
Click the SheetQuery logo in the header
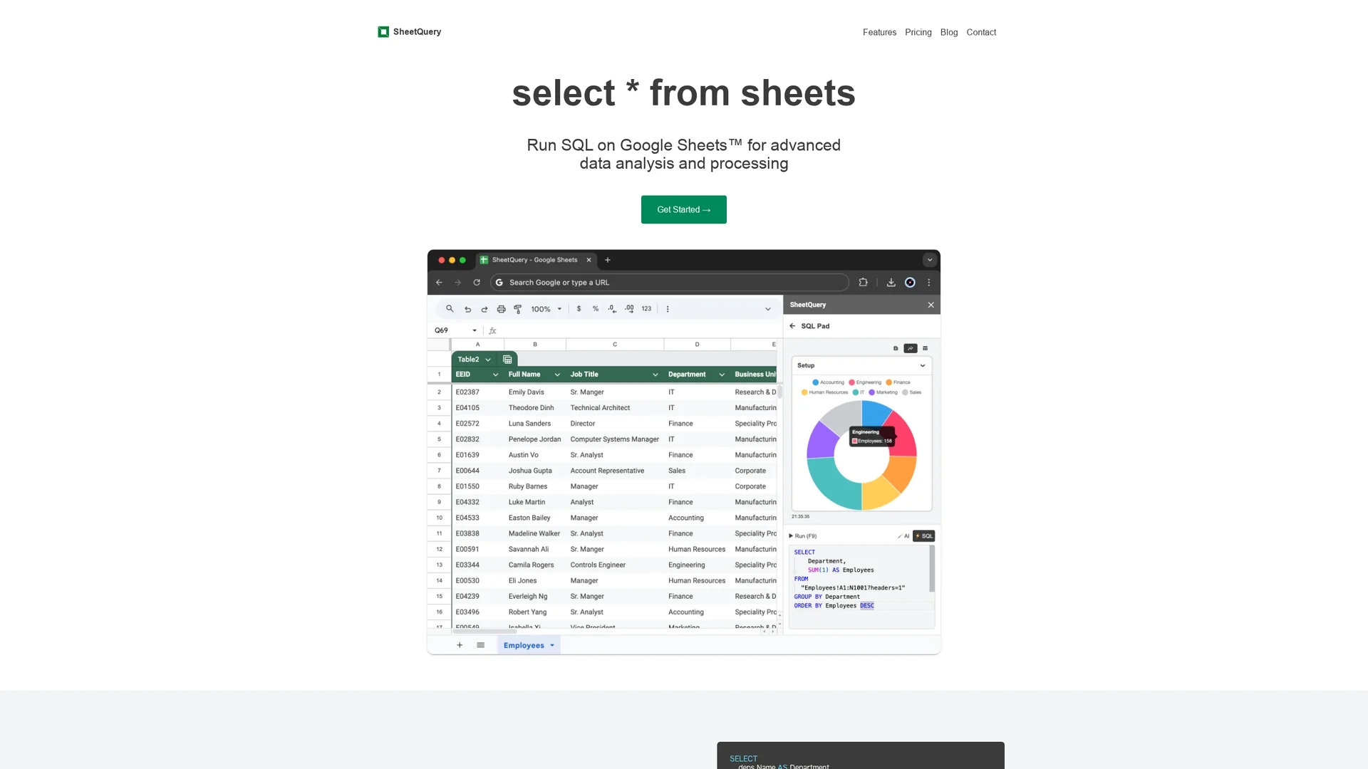pyautogui.click(x=410, y=32)
